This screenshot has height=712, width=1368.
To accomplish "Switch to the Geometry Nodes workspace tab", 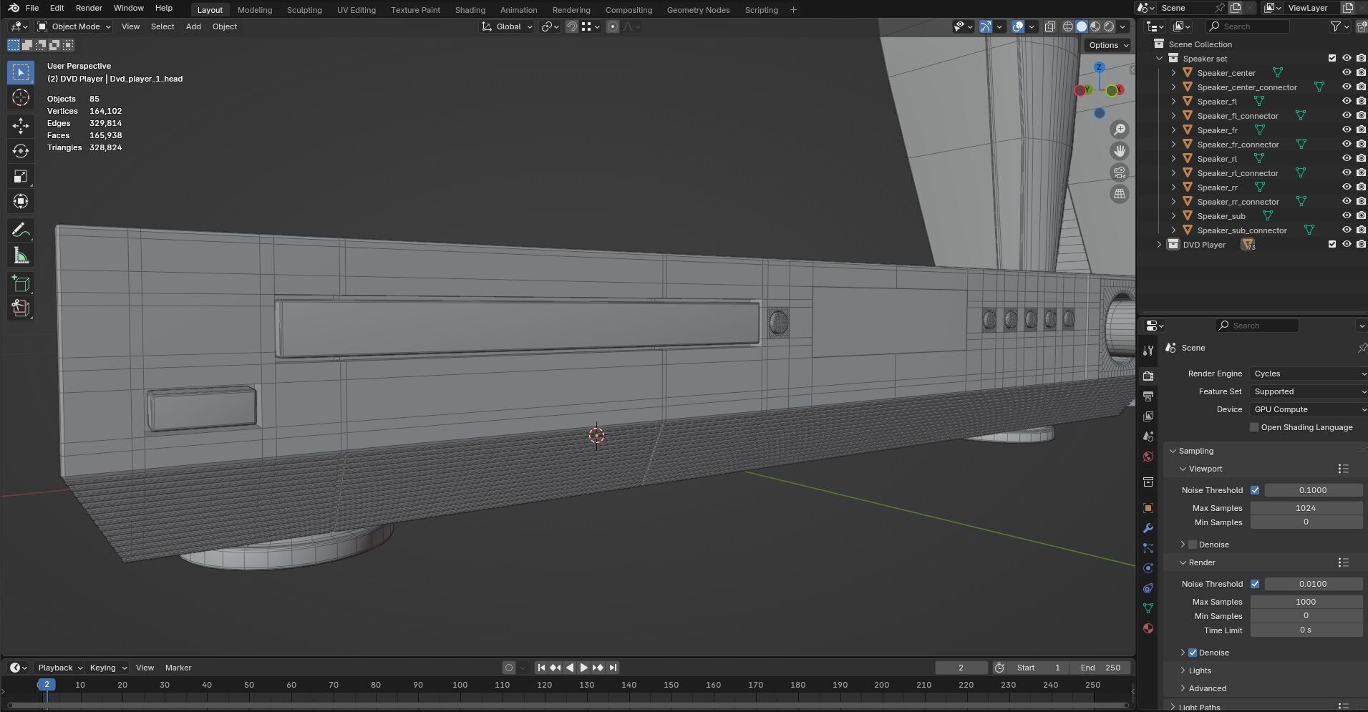I will click(x=698, y=10).
